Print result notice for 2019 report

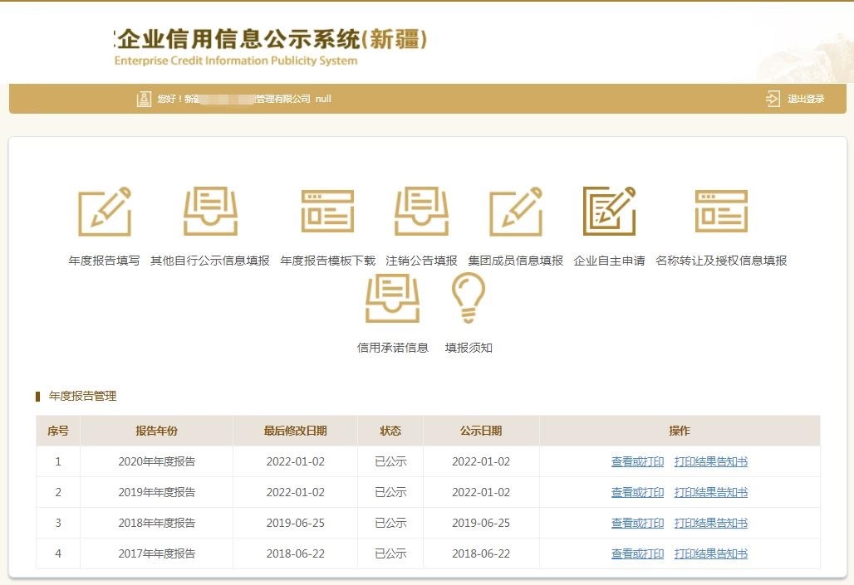[711, 493]
